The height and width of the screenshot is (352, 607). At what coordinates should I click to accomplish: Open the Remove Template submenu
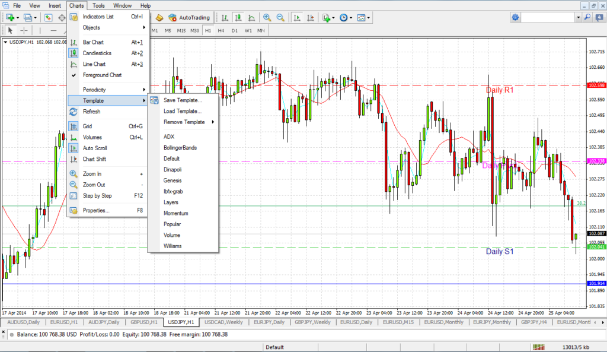click(184, 122)
